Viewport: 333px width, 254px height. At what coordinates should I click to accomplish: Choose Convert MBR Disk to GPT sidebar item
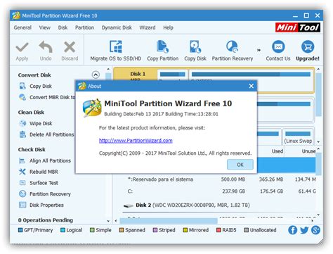pos(47,97)
